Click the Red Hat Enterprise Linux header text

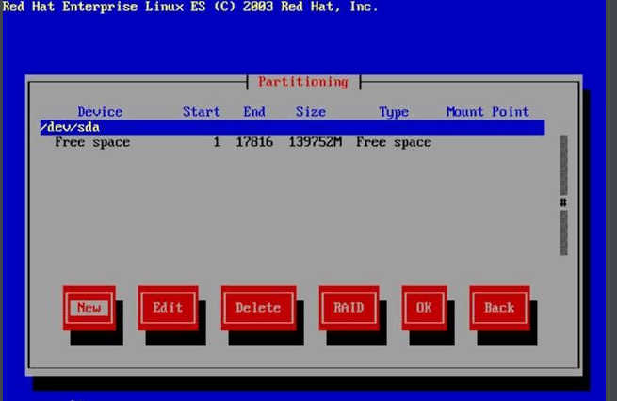pyautogui.click(x=190, y=7)
